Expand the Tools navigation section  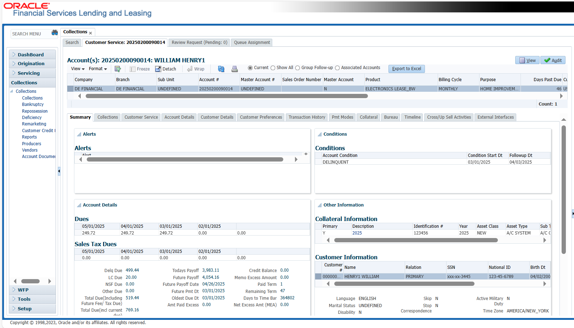[x=14, y=299]
